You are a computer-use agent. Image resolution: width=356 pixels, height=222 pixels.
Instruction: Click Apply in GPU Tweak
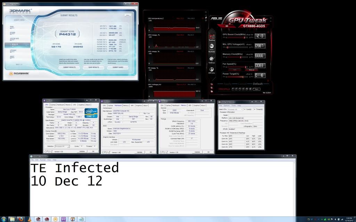(227, 84)
